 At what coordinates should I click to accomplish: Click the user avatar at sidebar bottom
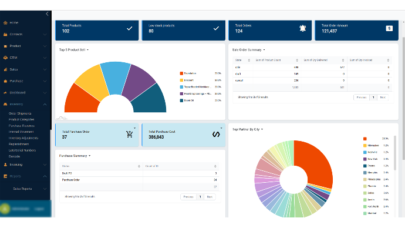pos(5,209)
